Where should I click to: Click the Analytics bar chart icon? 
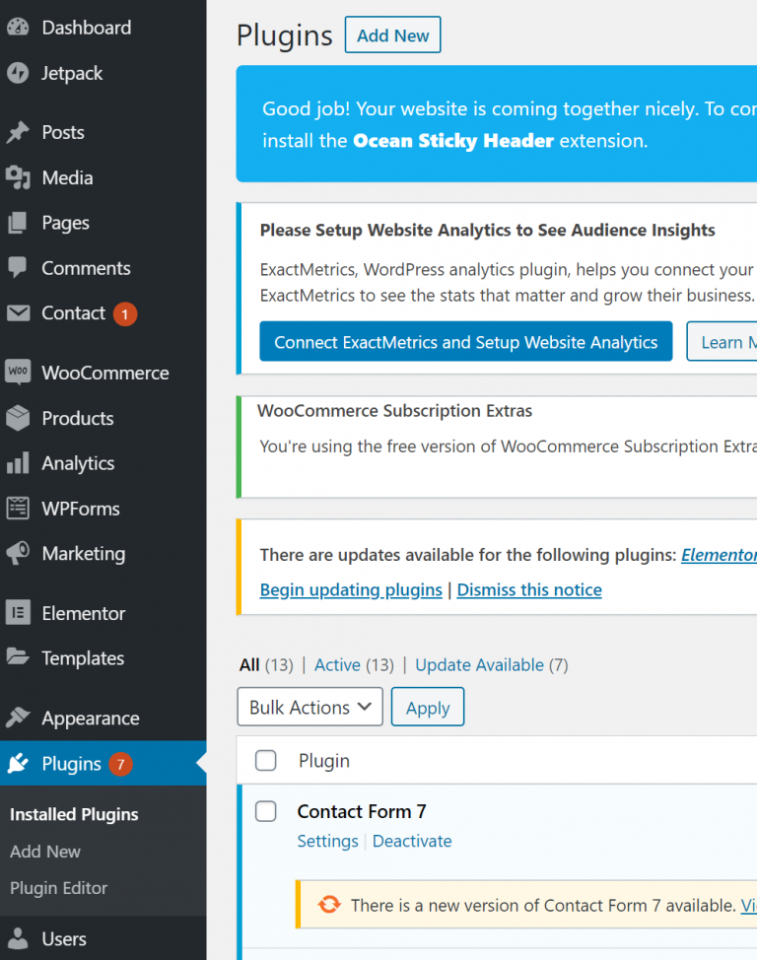[x=18, y=463]
